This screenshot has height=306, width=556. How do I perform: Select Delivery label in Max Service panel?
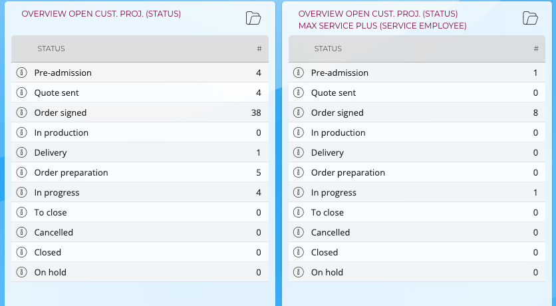(x=327, y=153)
